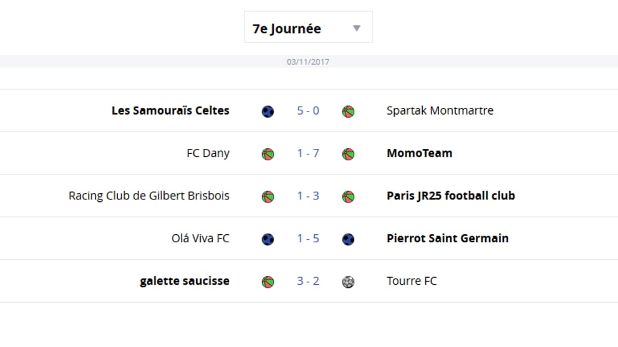Click Spartak Montmartre team ball icon

click(x=348, y=112)
